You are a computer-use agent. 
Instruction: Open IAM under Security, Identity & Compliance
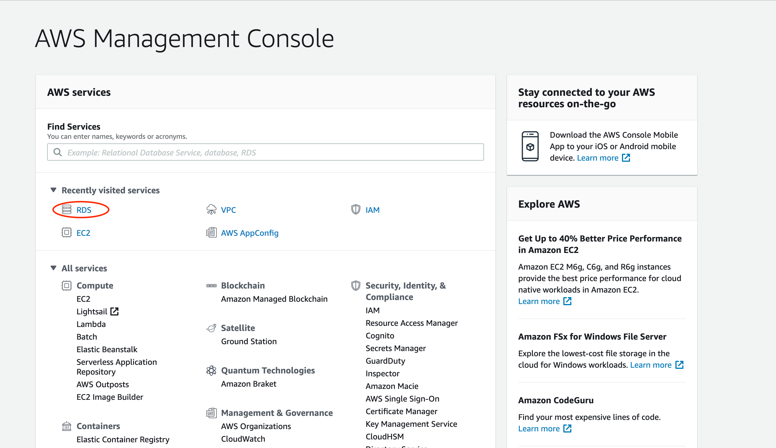click(x=372, y=310)
